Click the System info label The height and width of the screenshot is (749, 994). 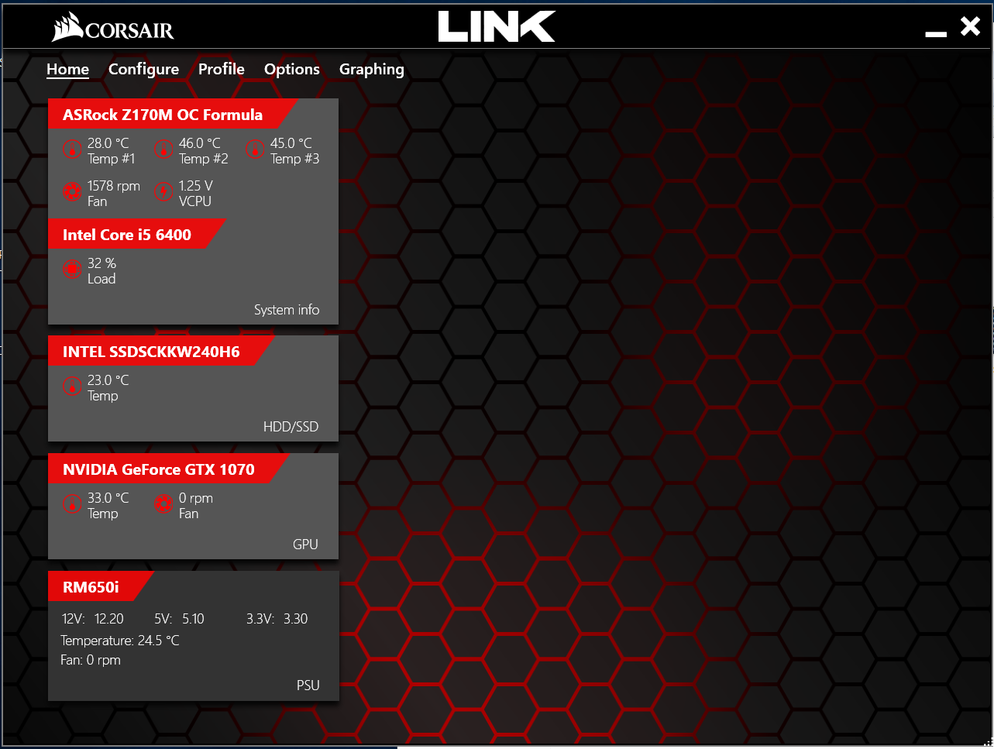(287, 309)
